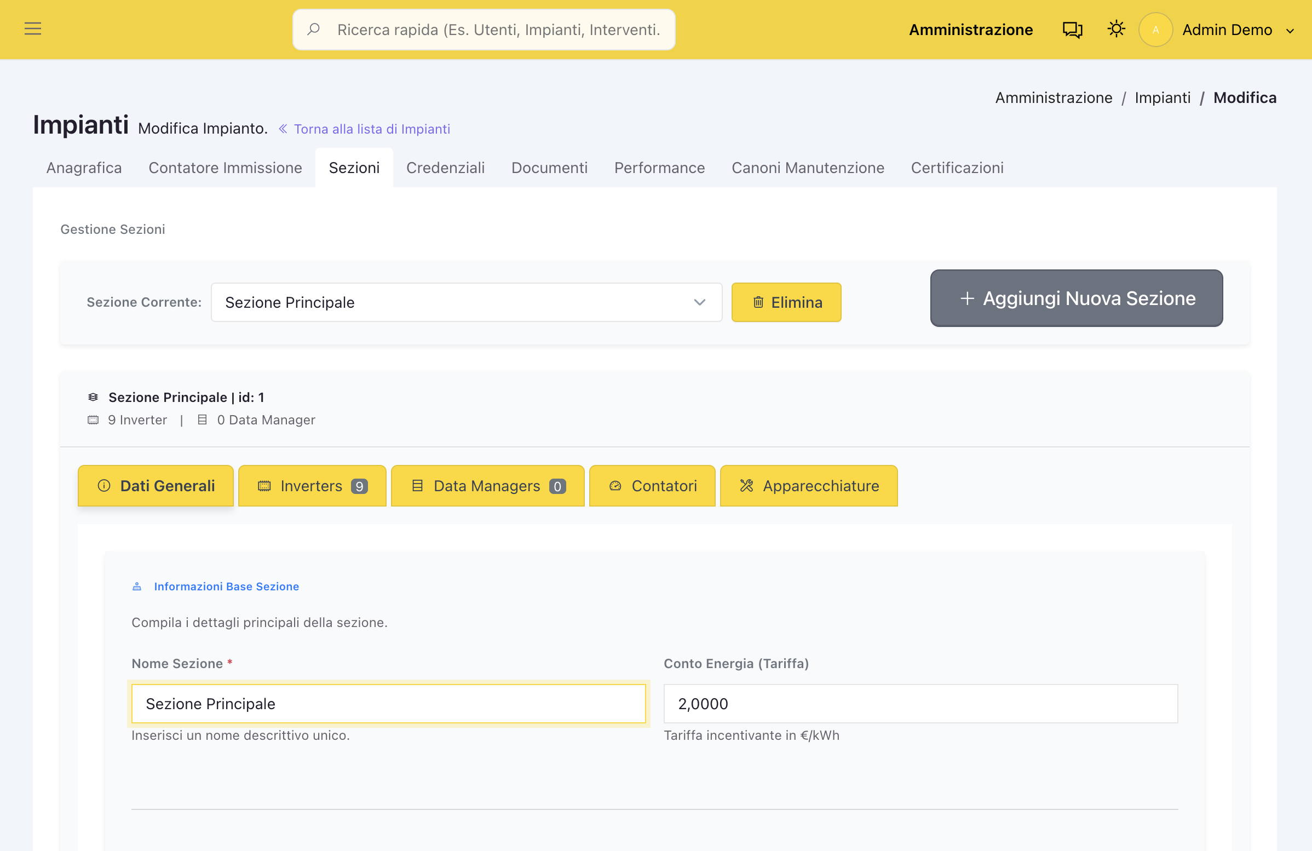This screenshot has width=1312, height=851.
Task: Open the hamburger sidebar menu
Action: coord(33,28)
